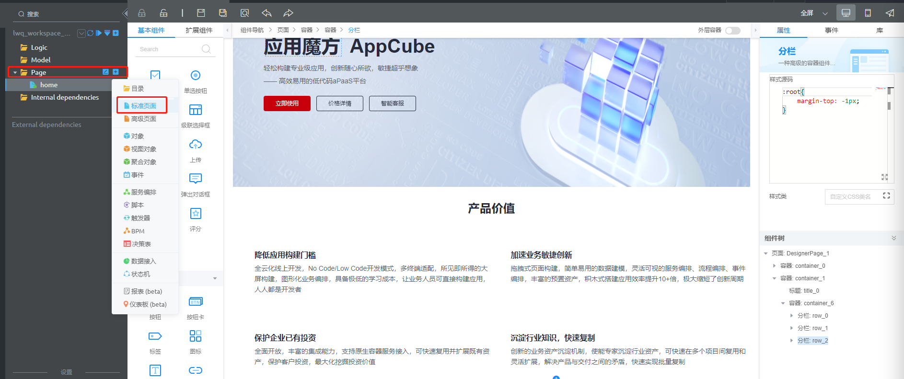This screenshot has width=904, height=379.
Task: Undo the last action with the left arrow
Action: pyautogui.click(x=267, y=13)
